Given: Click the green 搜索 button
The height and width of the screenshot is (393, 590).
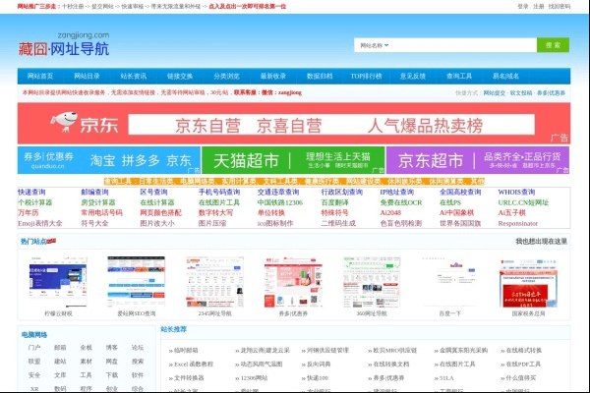Looking at the screenshot, I should (x=553, y=45).
